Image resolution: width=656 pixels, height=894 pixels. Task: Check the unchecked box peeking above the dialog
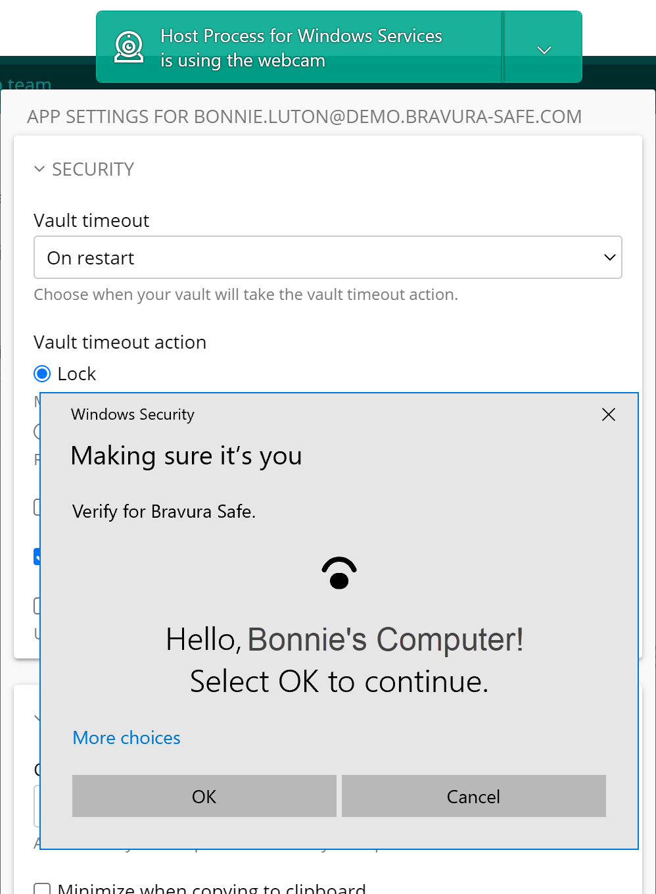tap(37, 507)
